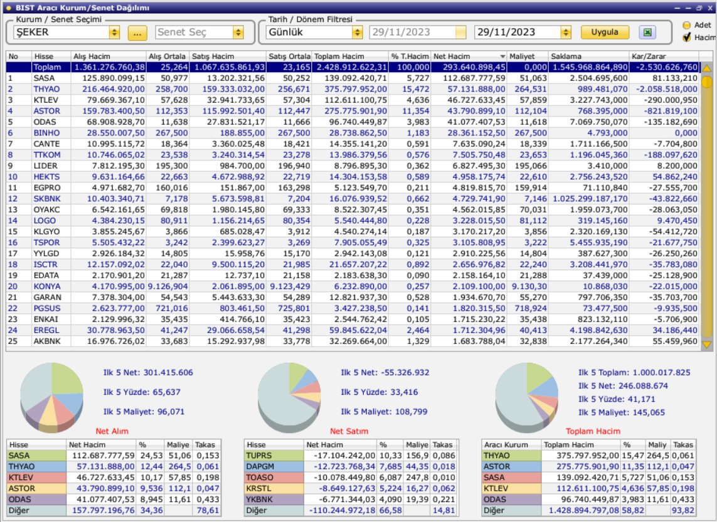The image size is (717, 522).
Task: Sort by the Hisse column header
Action: [x=51, y=56]
